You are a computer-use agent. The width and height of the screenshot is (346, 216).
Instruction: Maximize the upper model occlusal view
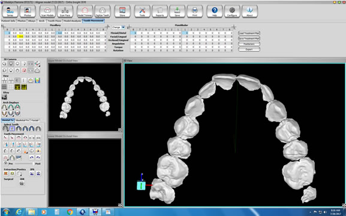pos(120,130)
